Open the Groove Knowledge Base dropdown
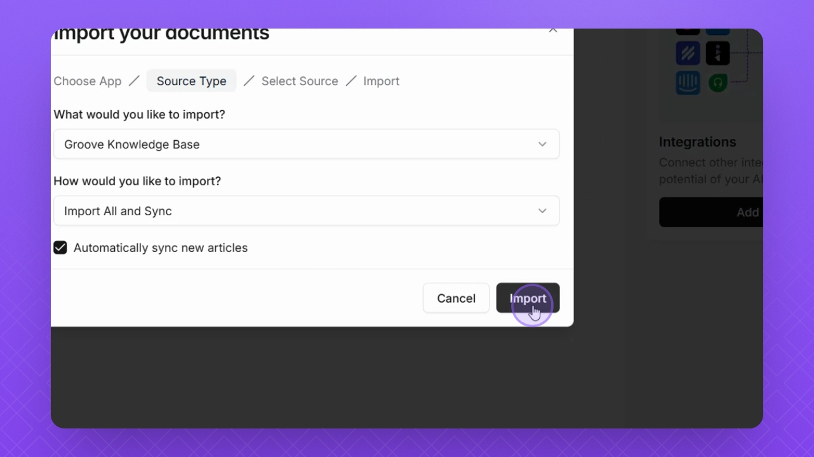Screen dimensions: 814x457 pos(306,144)
